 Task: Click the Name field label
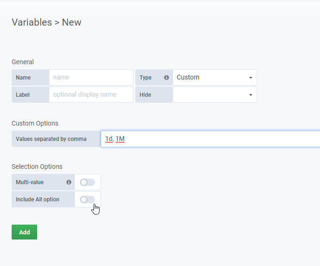coord(23,78)
